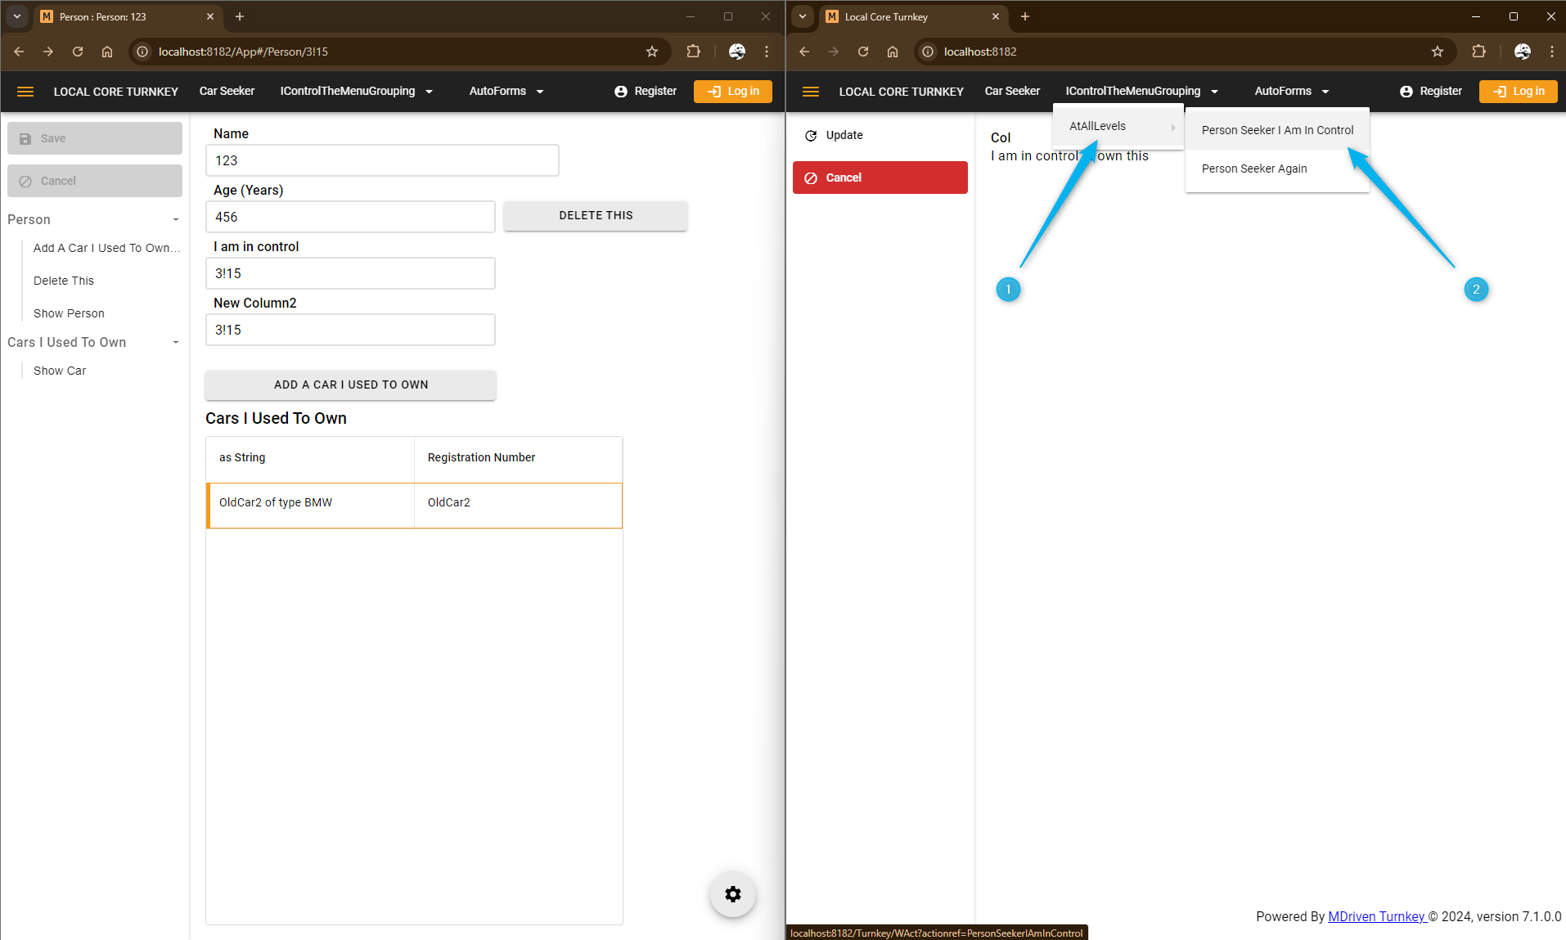1566x940 pixels.
Task: Choose Person Seeker I Am In Control
Action: [x=1276, y=130]
